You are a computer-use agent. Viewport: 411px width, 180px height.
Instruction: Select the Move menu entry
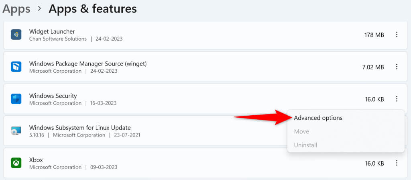[301, 131]
